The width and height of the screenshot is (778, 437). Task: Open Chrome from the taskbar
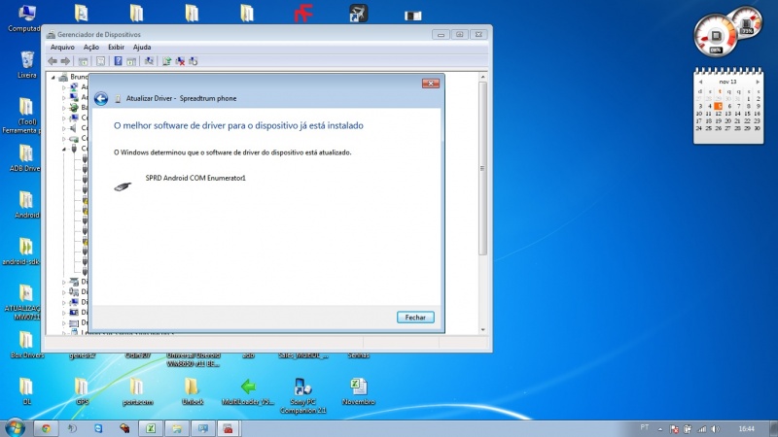(x=46, y=428)
